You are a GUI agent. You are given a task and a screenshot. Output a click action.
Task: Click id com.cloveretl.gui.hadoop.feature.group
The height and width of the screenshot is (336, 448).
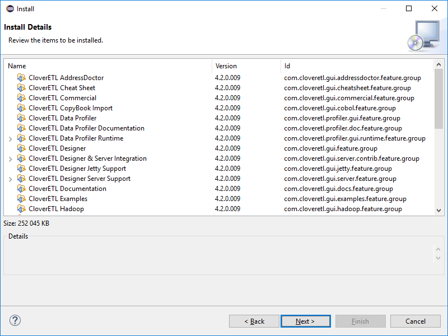click(x=343, y=209)
